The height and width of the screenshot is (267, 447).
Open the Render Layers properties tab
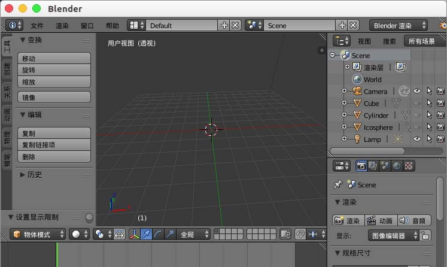(x=373, y=166)
